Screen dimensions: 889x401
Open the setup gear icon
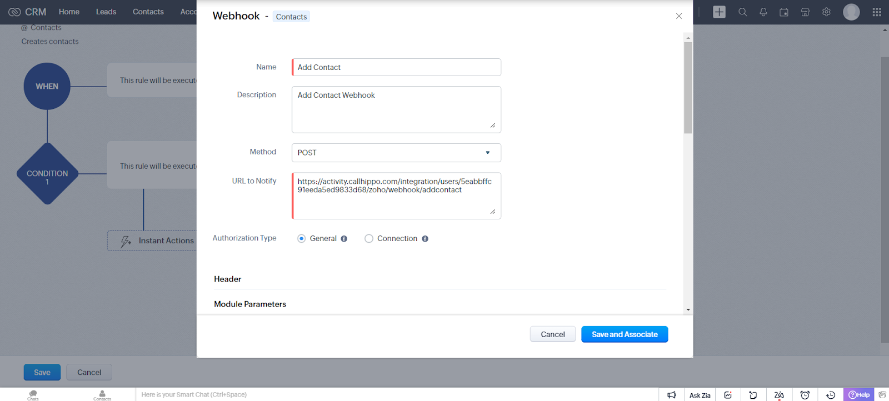pos(826,12)
